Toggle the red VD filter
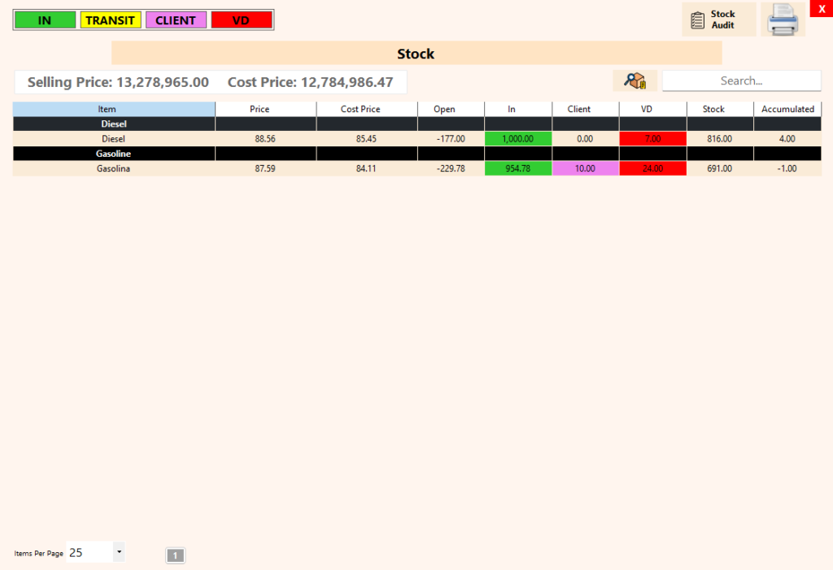This screenshot has width=833, height=570. [x=241, y=20]
